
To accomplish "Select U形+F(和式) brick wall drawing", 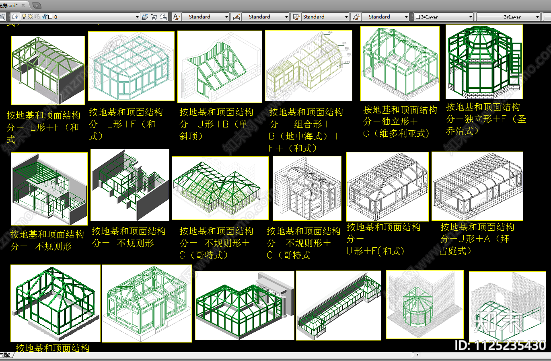I will [387, 187].
